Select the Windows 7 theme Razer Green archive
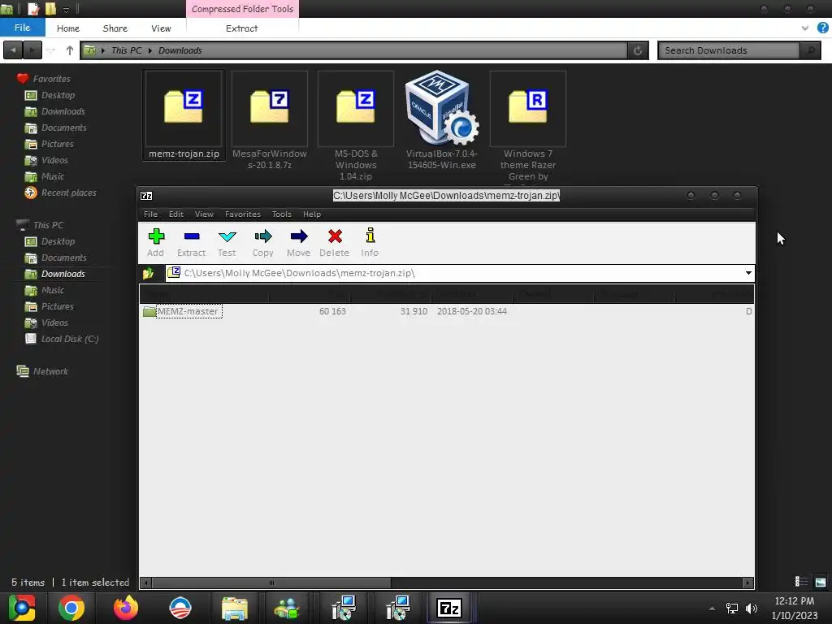The height and width of the screenshot is (624, 832). [528, 126]
